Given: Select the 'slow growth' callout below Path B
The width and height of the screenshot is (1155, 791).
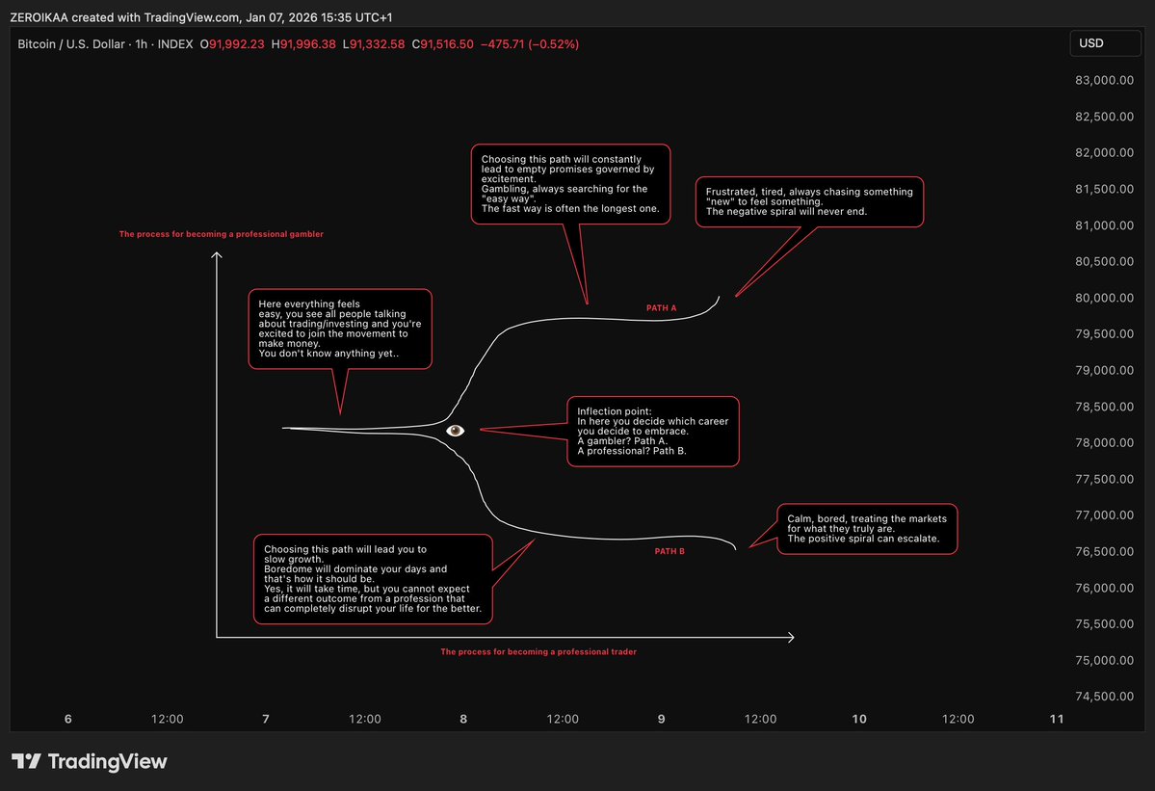Looking at the screenshot, I should [x=373, y=579].
